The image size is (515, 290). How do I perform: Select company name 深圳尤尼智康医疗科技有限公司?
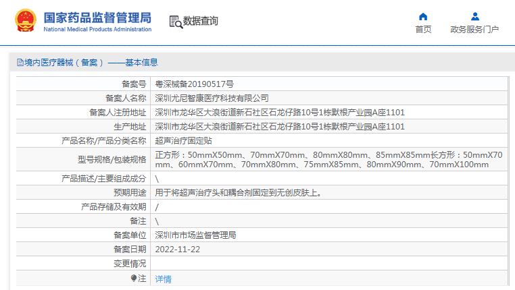(212, 98)
